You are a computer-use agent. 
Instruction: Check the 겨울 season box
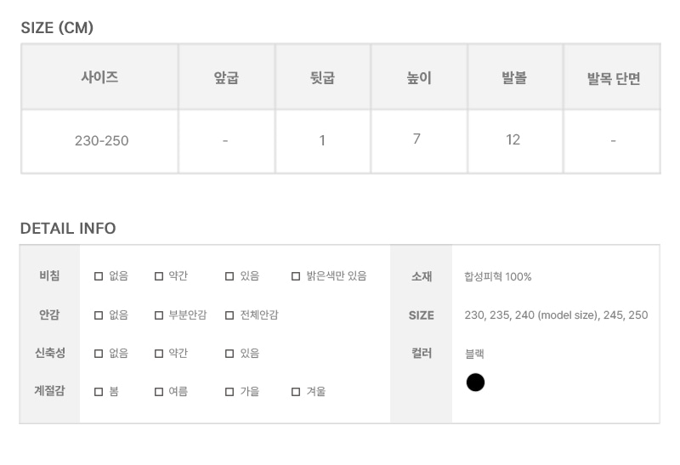pos(296,392)
